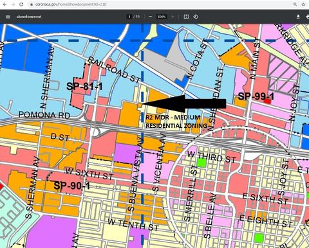309x248 pixels.
Task: Zoom out with the minus button
Action: pyautogui.click(x=151, y=17)
